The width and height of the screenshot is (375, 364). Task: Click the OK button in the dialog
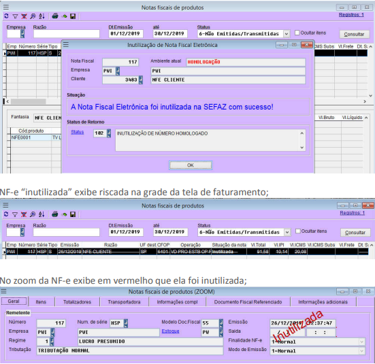pos(191,165)
